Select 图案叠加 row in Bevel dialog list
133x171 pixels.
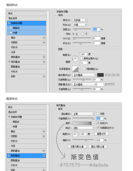(27, 66)
